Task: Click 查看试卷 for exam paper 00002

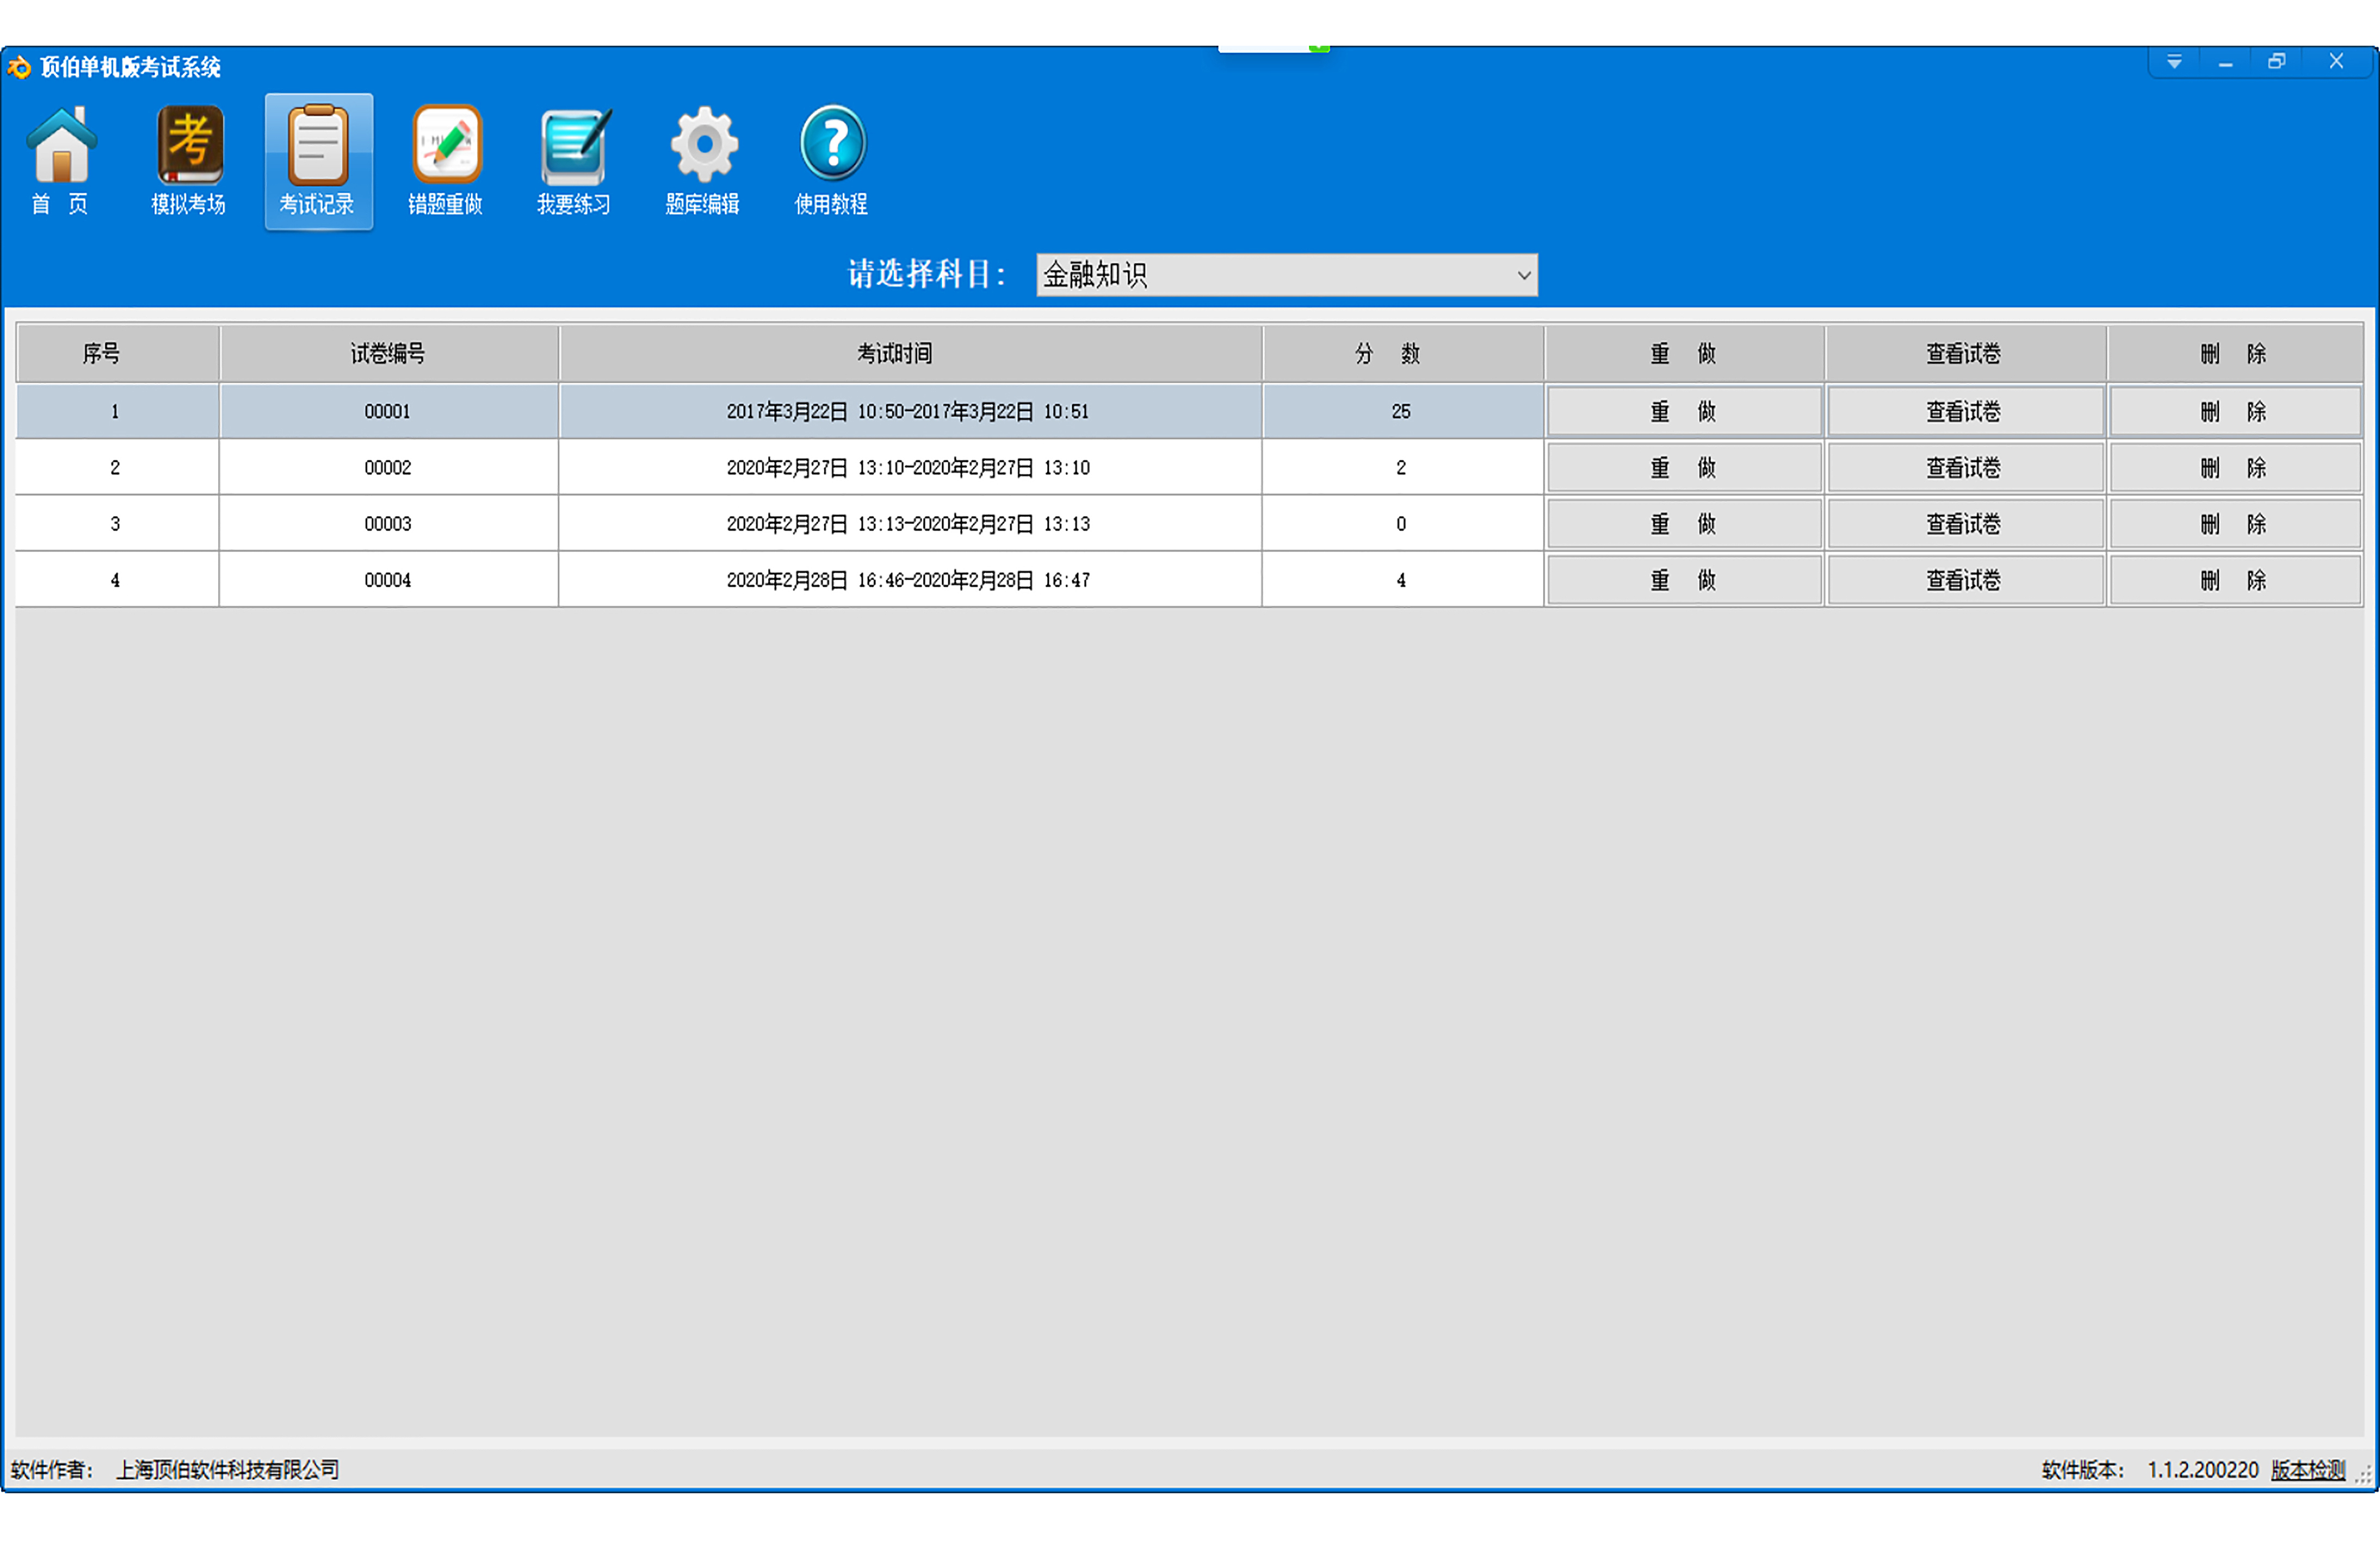Action: click(x=1964, y=468)
